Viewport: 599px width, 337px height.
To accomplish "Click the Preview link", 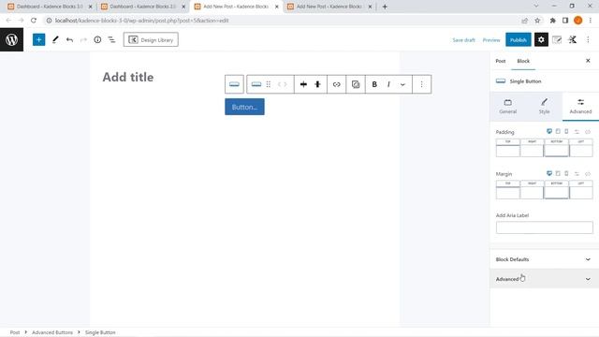I will (491, 40).
